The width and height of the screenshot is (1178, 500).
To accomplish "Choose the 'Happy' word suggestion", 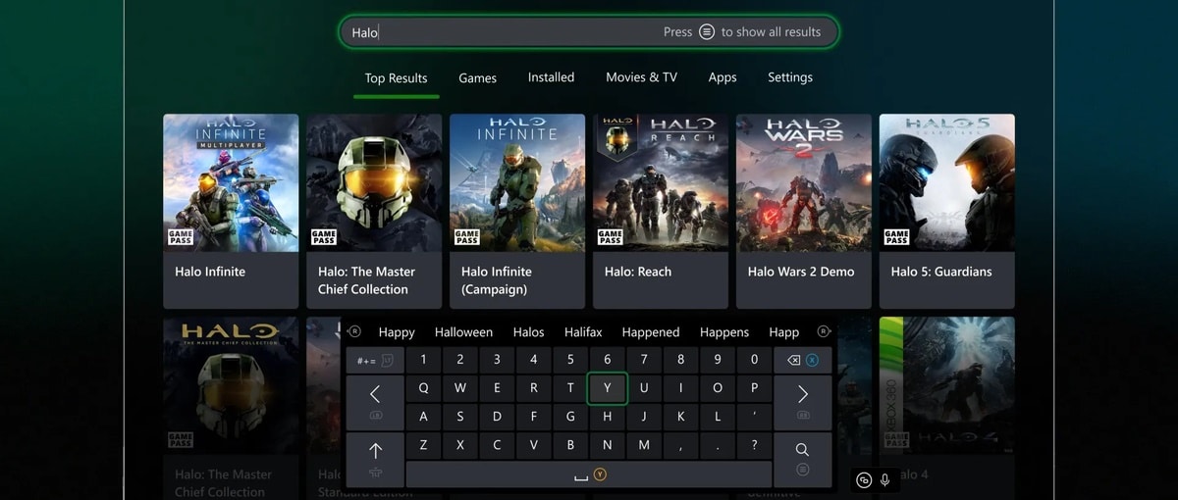I will tap(397, 332).
